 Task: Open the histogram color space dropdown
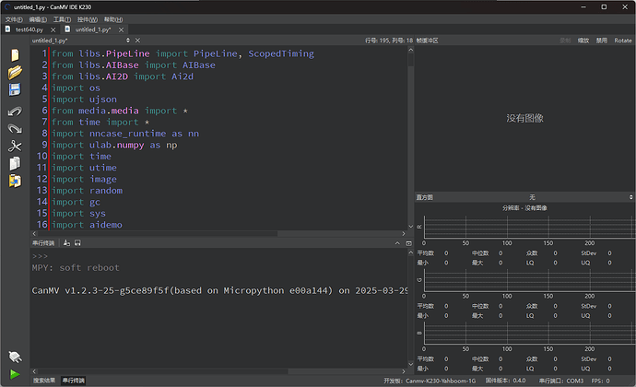(532, 197)
